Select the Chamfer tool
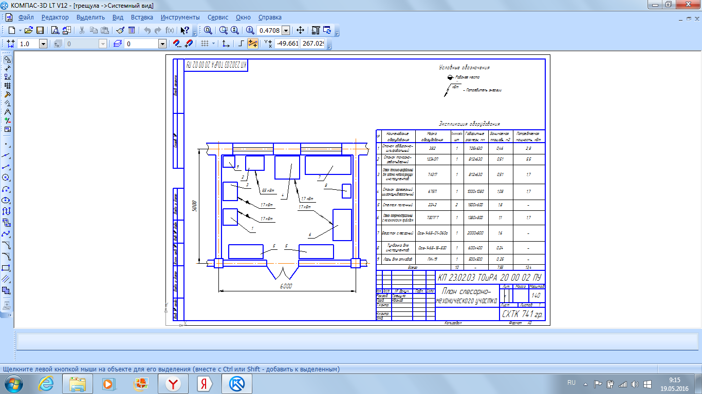702x394 pixels. 6,245
